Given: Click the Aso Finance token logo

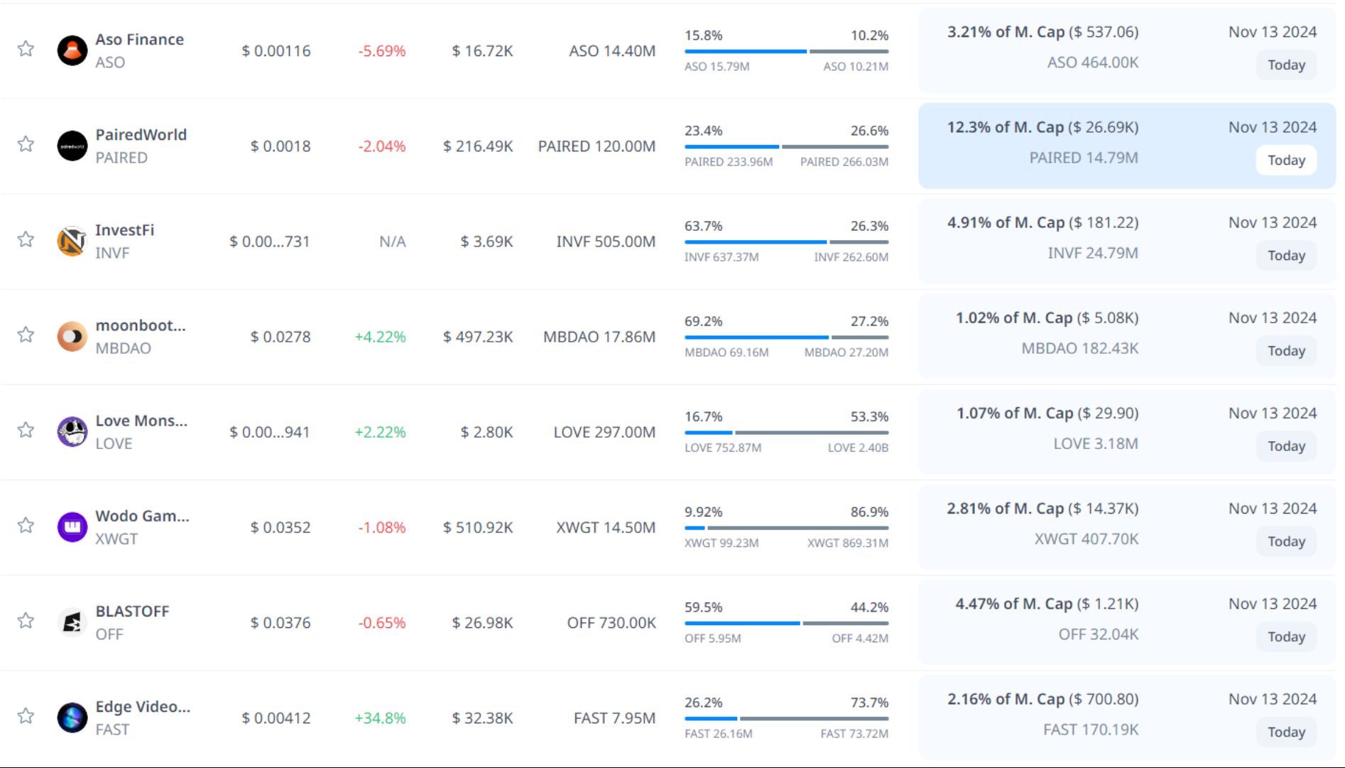Looking at the screenshot, I should tap(72, 50).
